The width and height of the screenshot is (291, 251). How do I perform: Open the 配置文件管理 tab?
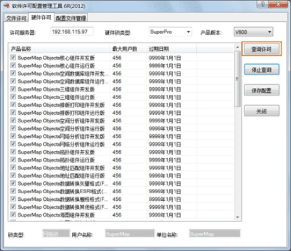click(x=71, y=18)
